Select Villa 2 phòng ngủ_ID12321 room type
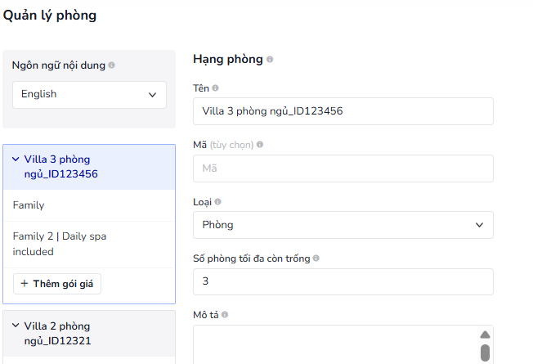The width and height of the screenshot is (533, 364). [x=89, y=334]
